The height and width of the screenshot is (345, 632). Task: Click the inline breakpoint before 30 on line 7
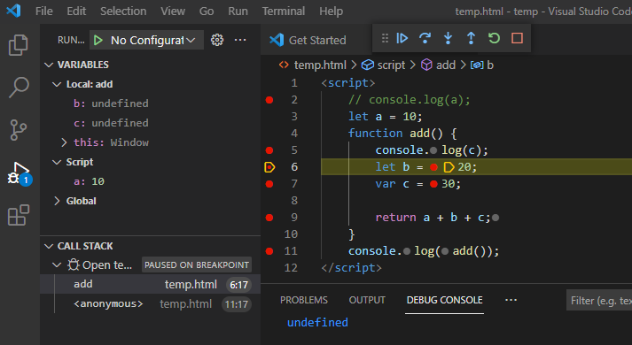click(433, 184)
